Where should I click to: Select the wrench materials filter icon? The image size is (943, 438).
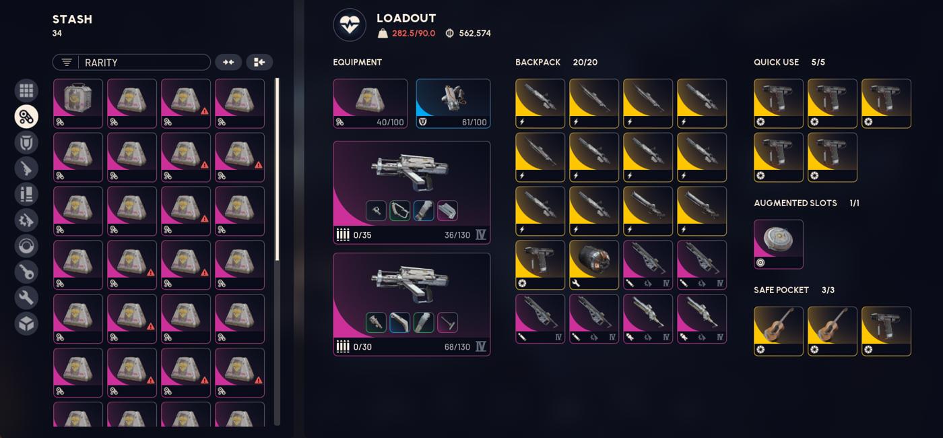coord(26,298)
